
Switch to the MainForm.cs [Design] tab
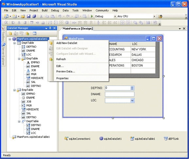77,29
